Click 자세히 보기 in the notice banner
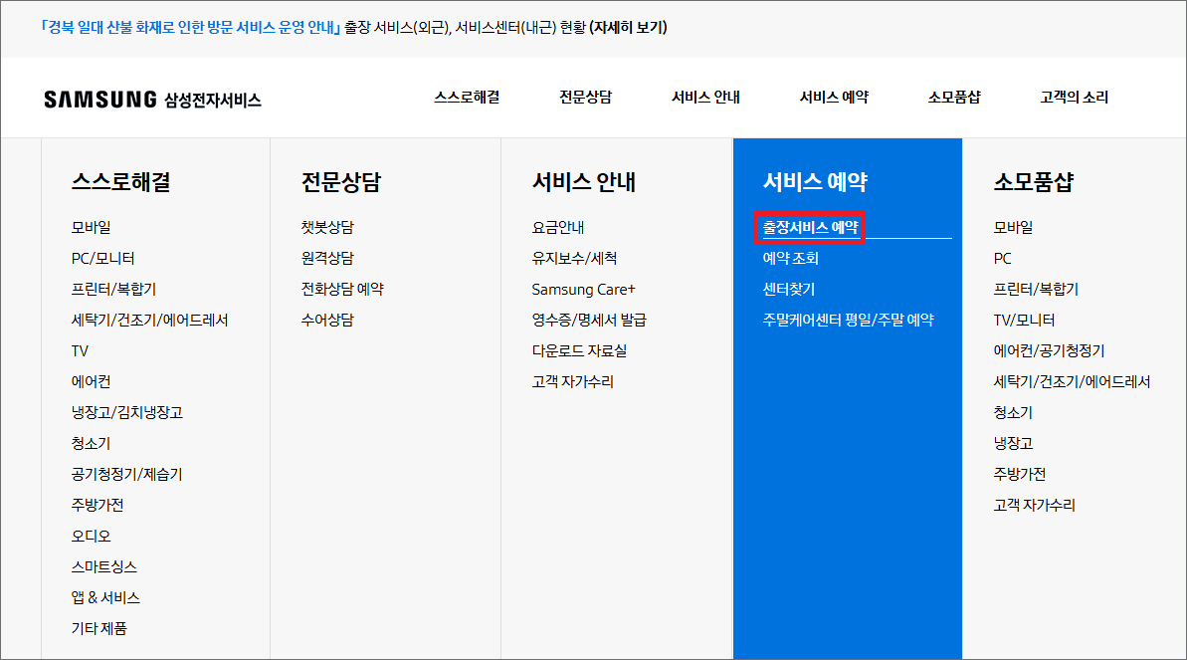The height and width of the screenshot is (660, 1187). pyautogui.click(x=628, y=27)
